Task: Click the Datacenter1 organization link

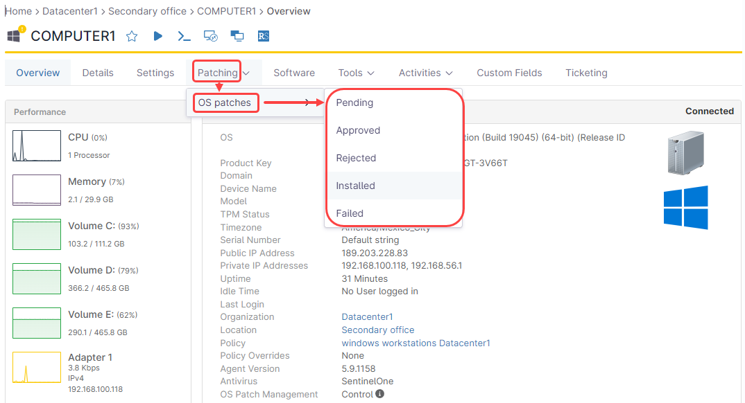Action: (x=367, y=317)
